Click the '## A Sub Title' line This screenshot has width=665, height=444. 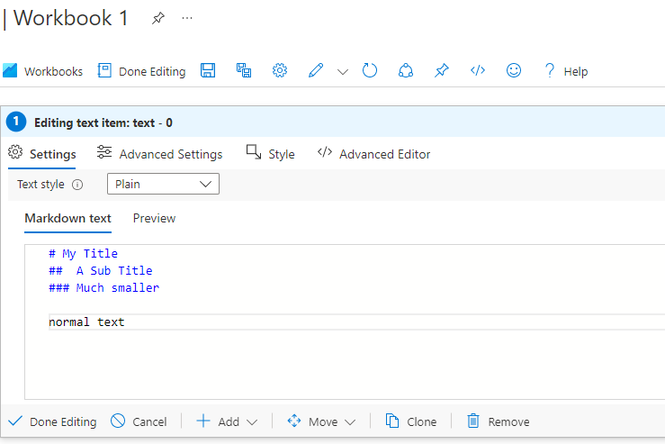(101, 270)
